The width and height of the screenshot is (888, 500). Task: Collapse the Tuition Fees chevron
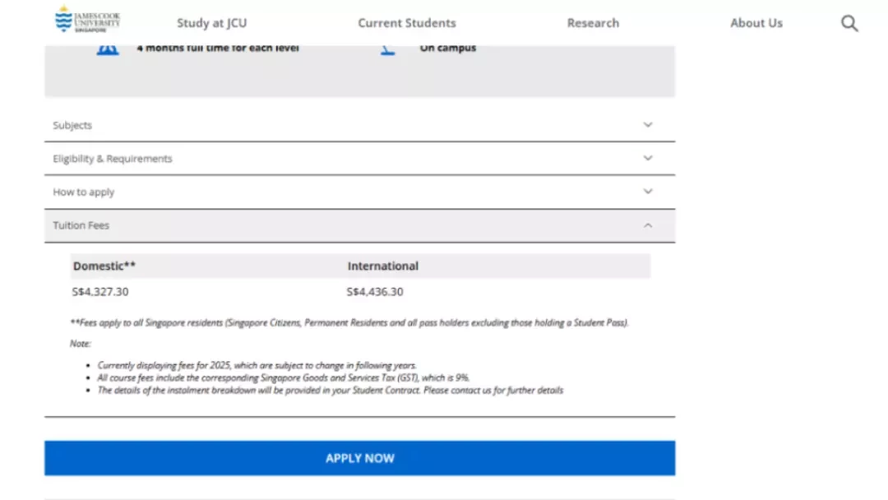point(648,225)
